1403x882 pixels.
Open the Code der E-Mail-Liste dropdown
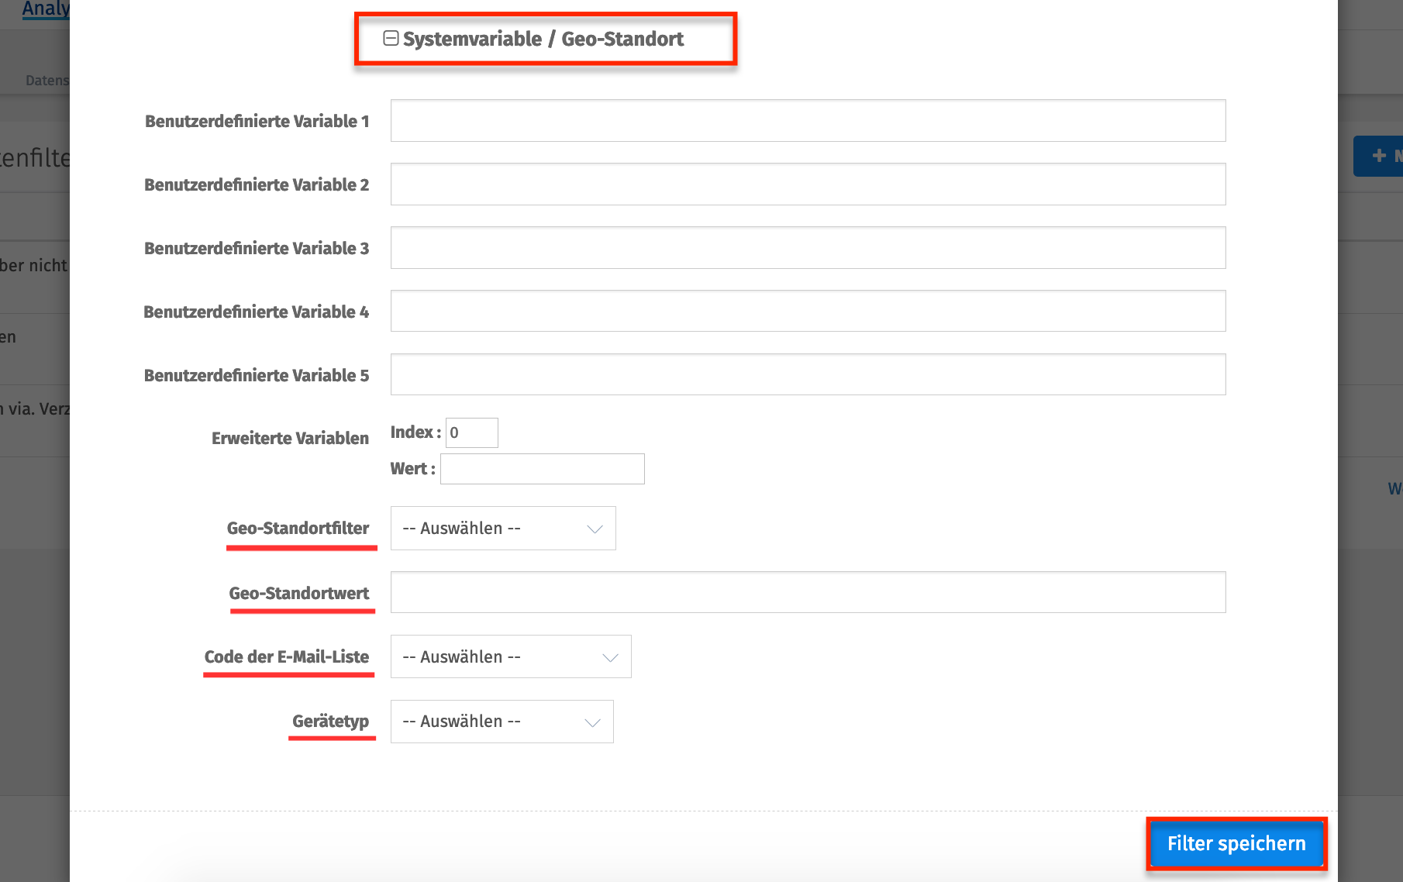510,656
